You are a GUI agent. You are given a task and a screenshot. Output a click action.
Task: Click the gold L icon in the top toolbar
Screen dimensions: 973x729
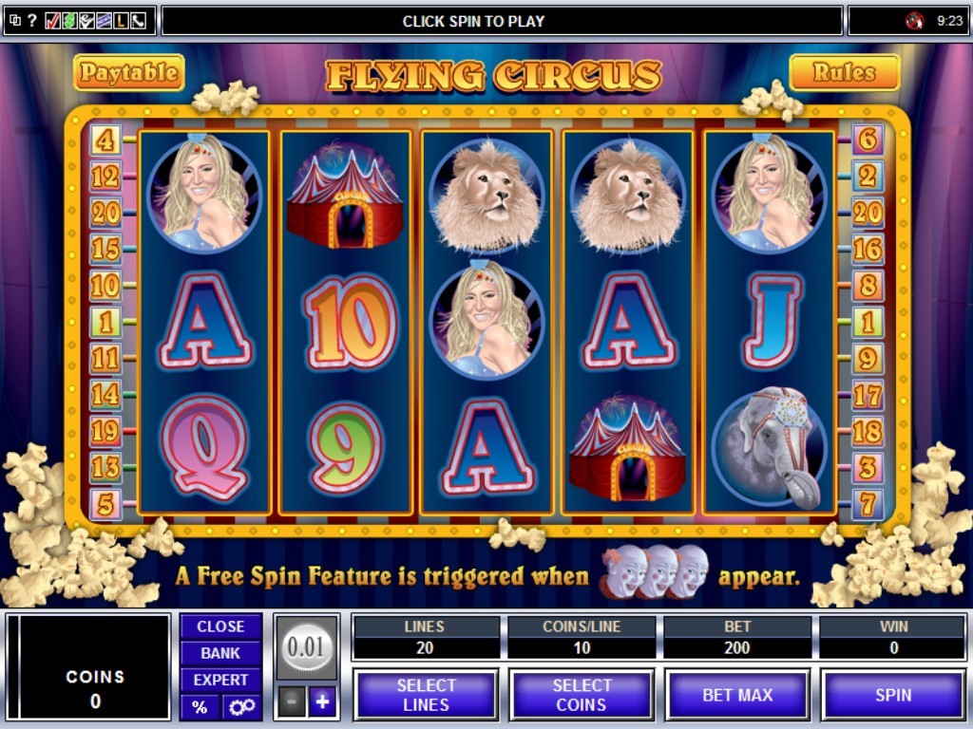[121, 21]
